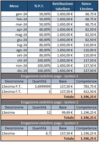Select the 60,00% cell for apr-24
The width and height of the screenshot is (99, 142).
coord(39,30)
